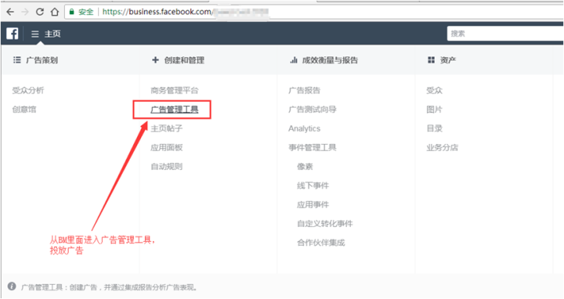
Task: Open 广告测试向导
Action: click(313, 110)
